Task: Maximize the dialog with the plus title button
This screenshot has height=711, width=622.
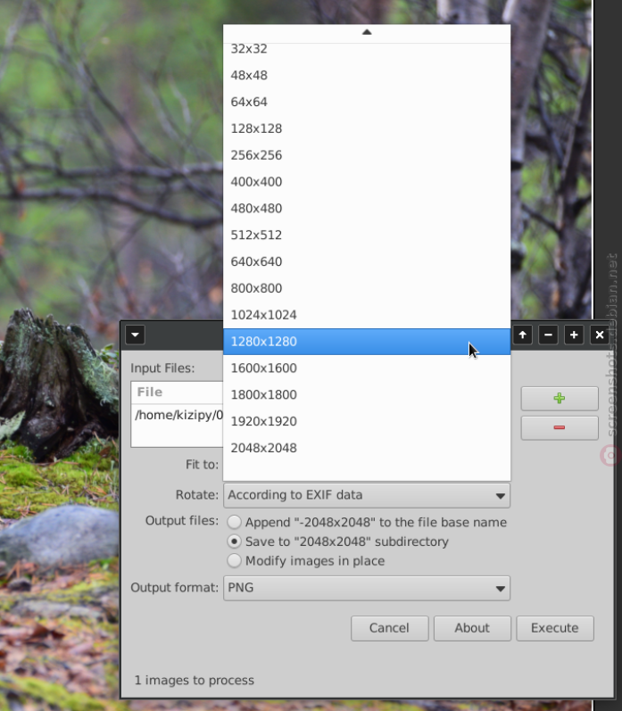Action: (x=574, y=335)
